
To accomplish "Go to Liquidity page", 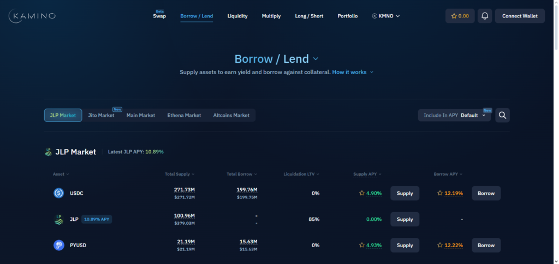I will pos(237,16).
